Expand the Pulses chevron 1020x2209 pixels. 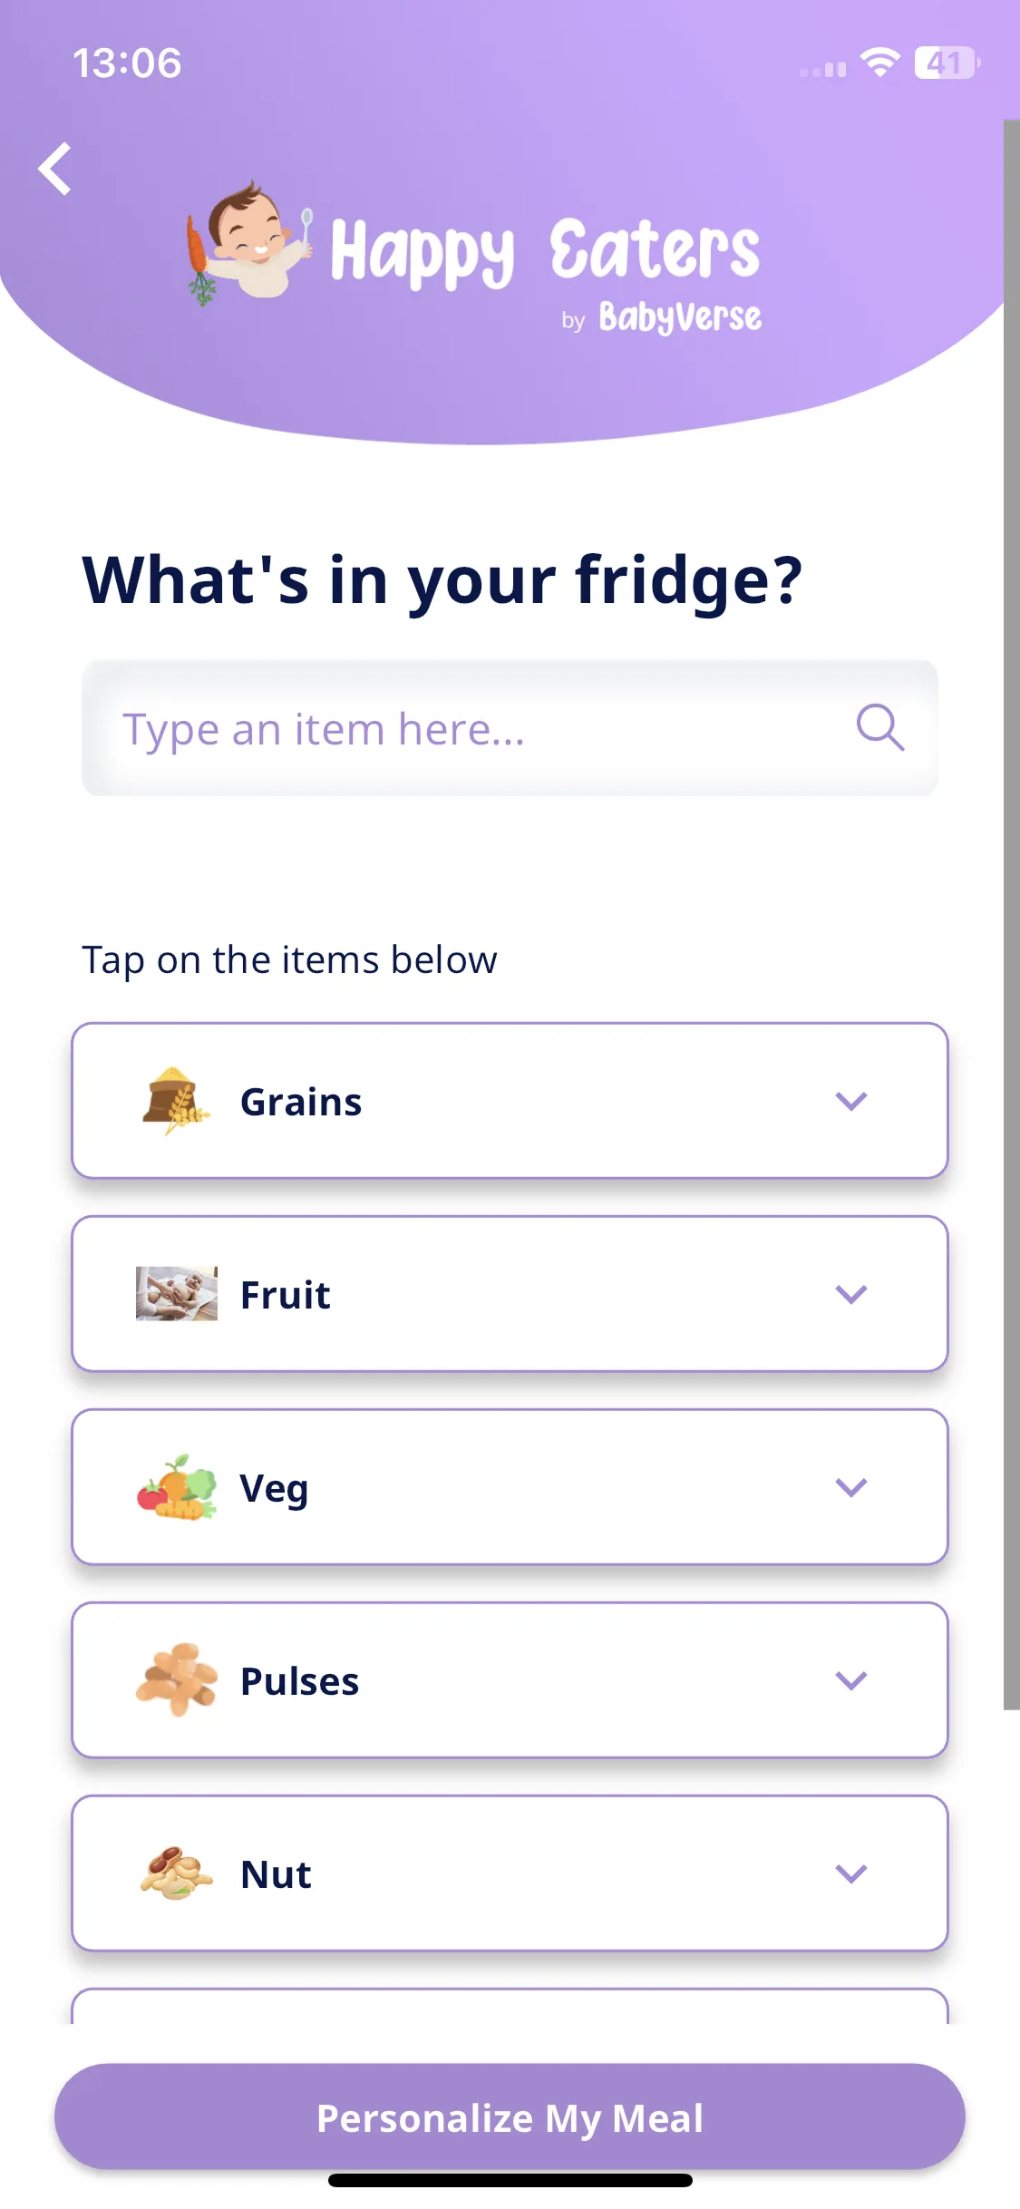tap(851, 1680)
